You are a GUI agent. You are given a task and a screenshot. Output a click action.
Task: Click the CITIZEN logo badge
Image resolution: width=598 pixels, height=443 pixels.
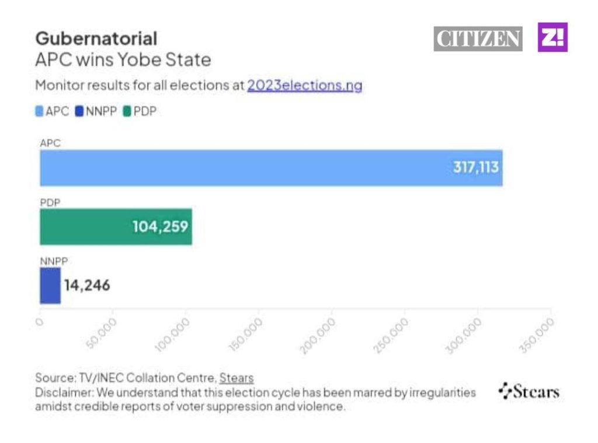coord(478,39)
